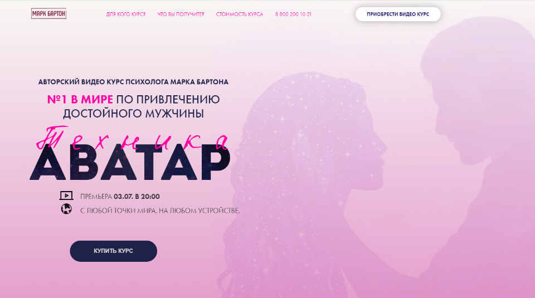Click the Достойного мужчины headline line

click(x=133, y=114)
